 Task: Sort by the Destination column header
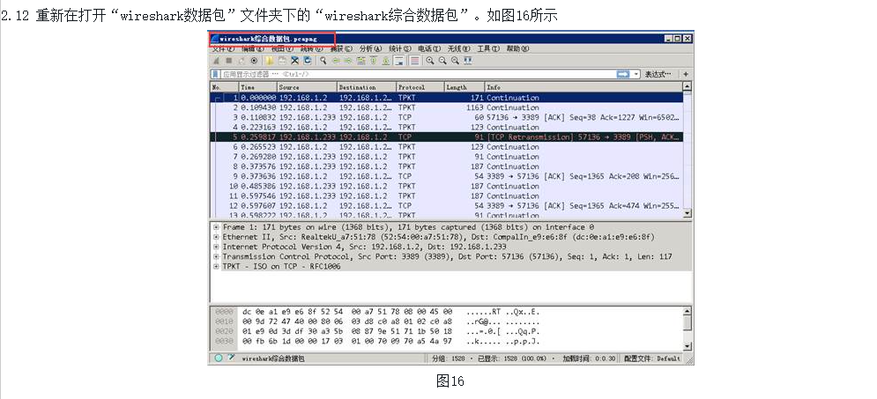(367, 87)
